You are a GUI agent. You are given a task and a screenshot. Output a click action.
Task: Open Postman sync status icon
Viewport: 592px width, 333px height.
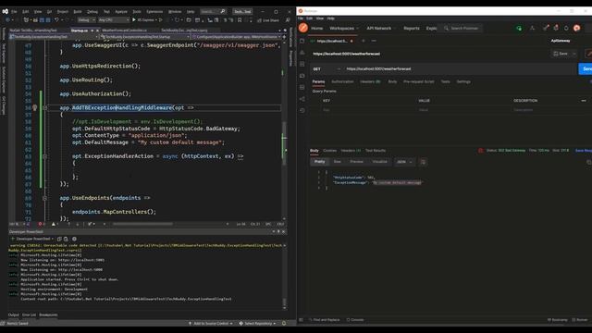point(519,28)
